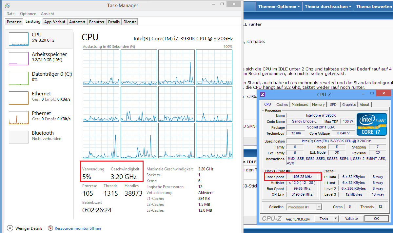This screenshot has width=393, height=233.
Task: Click the Intel Core i7 logo in CPU-Z
Action: pyautogui.click(x=372, y=124)
